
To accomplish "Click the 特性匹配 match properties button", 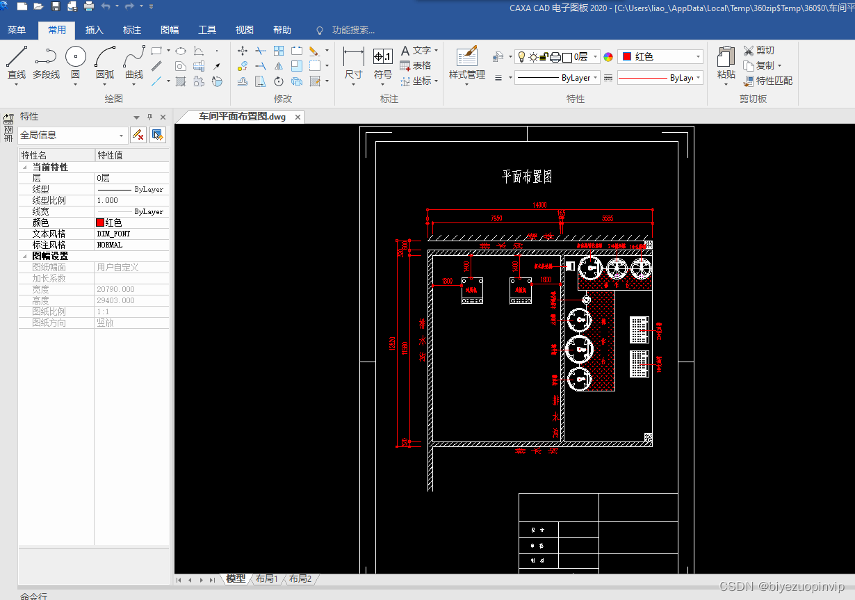I will tap(768, 81).
